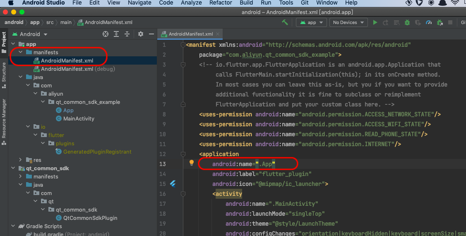Fold the manifest tag on line 1
The width and height of the screenshot is (466, 236).
pos(183,45)
